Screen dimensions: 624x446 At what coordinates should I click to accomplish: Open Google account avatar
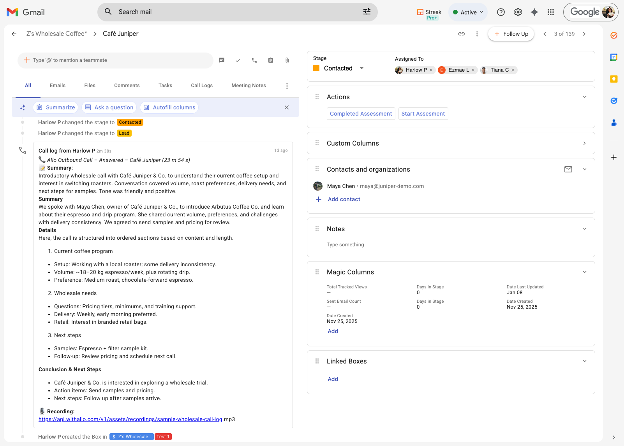click(x=608, y=12)
